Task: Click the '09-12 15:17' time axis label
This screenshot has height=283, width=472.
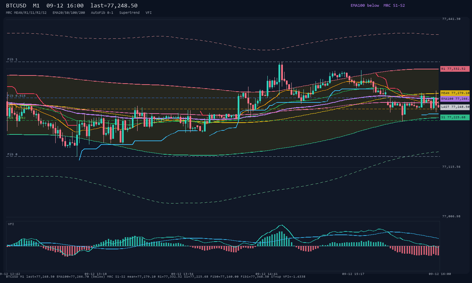Action: 353,274
